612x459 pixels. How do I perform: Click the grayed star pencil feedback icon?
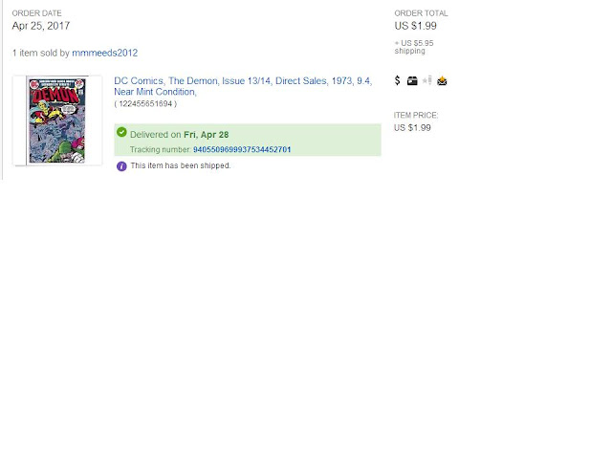click(x=427, y=80)
